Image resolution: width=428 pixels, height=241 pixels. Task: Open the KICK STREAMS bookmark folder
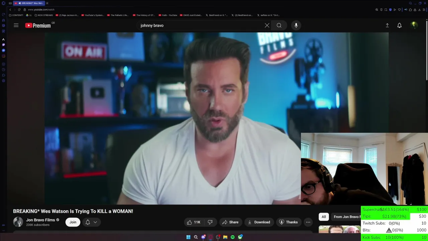tap(43, 15)
